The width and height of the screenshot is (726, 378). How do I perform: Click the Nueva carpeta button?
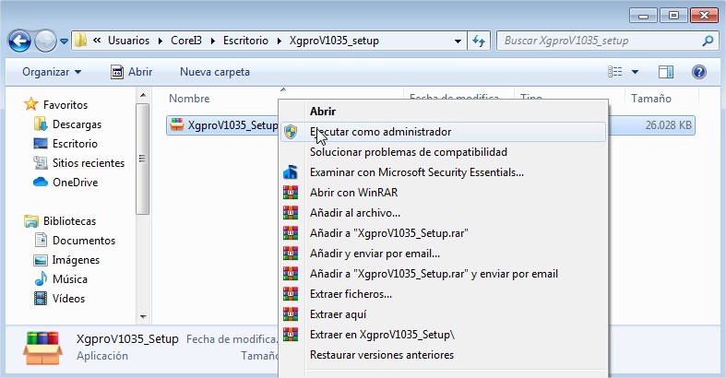[x=214, y=72]
